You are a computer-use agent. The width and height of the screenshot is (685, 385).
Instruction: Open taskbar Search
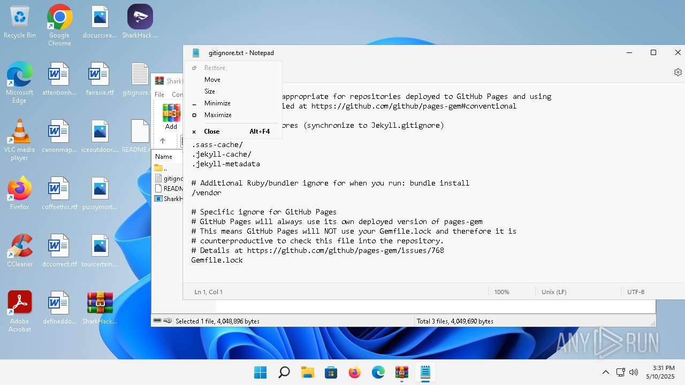(x=284, y=373)
